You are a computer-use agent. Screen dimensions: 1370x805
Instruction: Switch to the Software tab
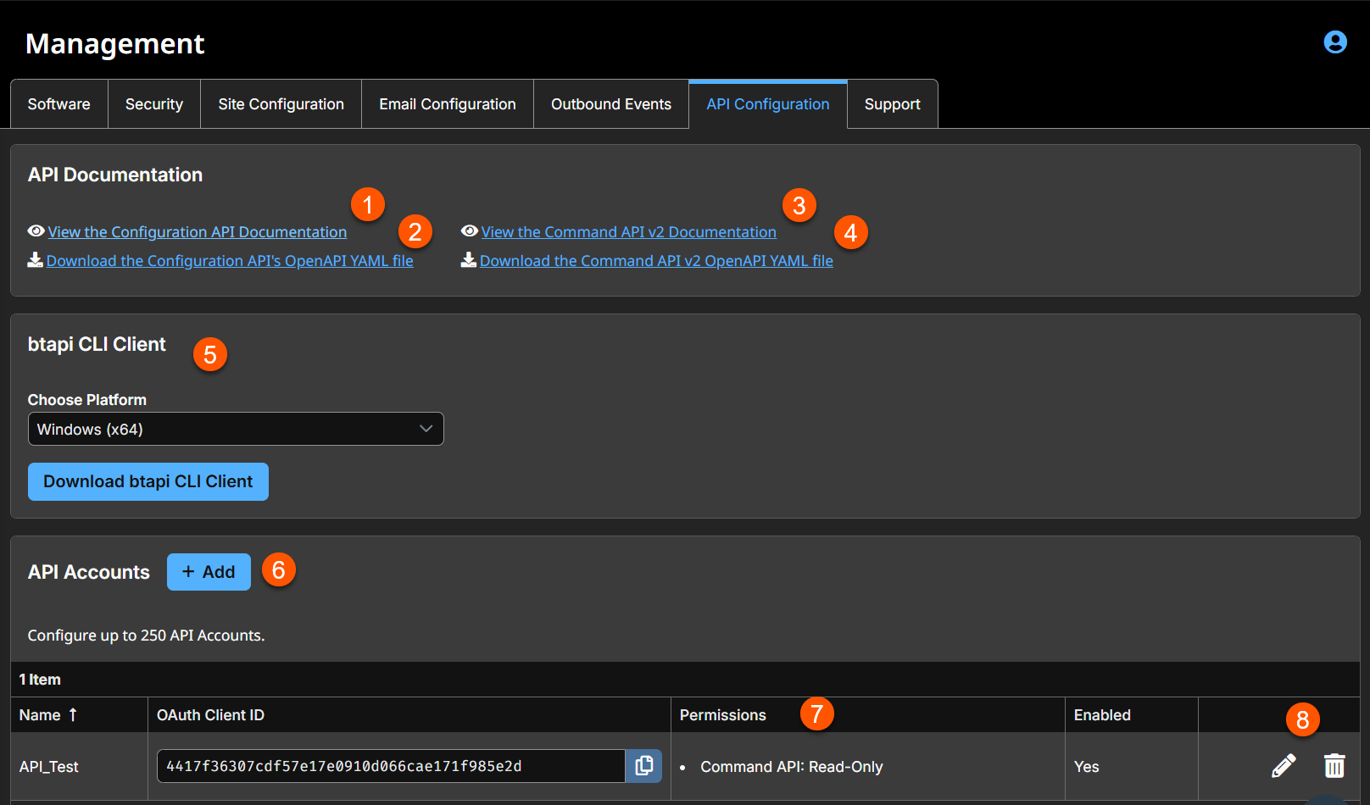point(59,104)
